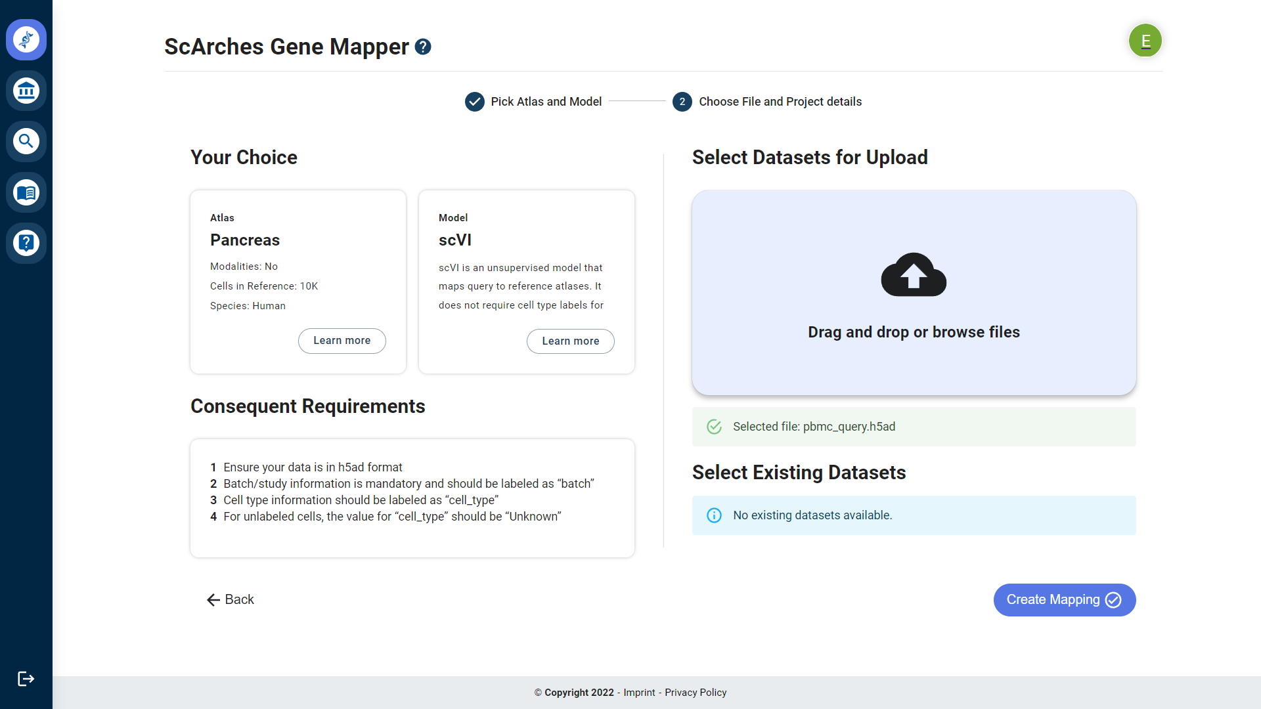Click the logout icon at sidebar bottom
This screenshot has height=709, width=1261.
26,679
